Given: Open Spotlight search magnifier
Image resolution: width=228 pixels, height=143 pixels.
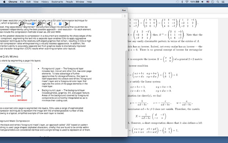Looking at the screenshot, I should coord(218,2).
